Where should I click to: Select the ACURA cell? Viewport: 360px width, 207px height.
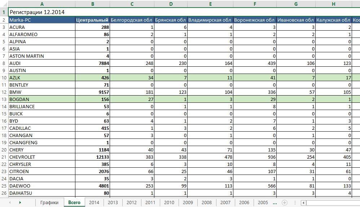(42, 27)
